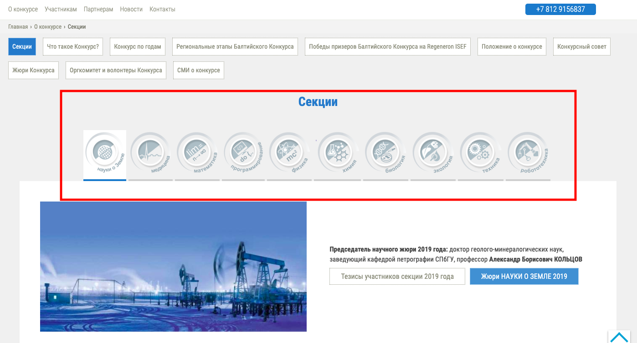637x343 pixels.
Task: Go to the 'Новости' menu item
Action: 131,9
